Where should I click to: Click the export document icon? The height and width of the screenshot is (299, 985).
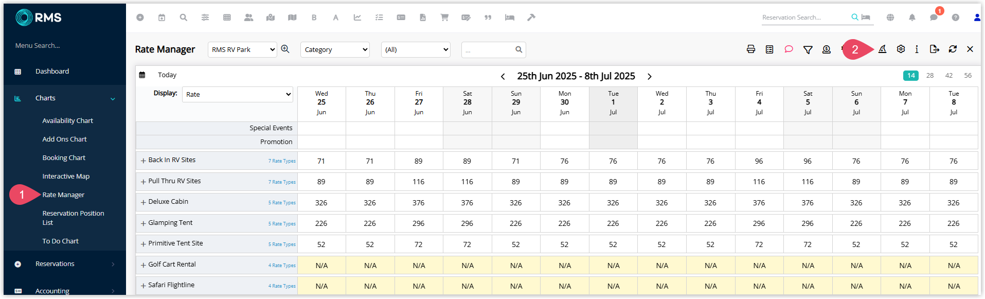pyautogui.click(x=935, y=49)
